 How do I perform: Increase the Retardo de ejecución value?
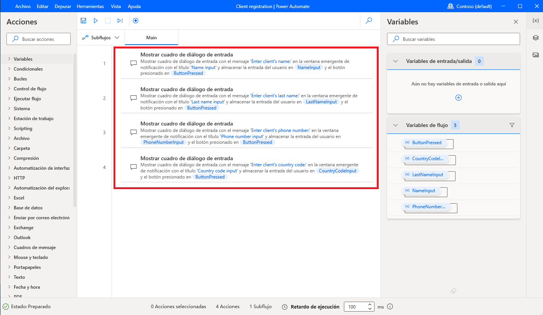tap(370, 304)
